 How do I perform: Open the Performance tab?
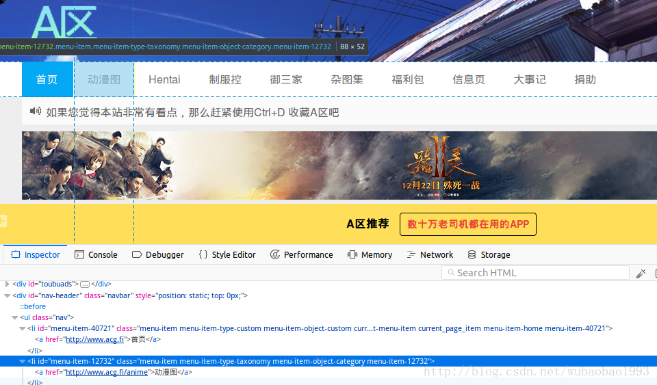tap(301, 254)
